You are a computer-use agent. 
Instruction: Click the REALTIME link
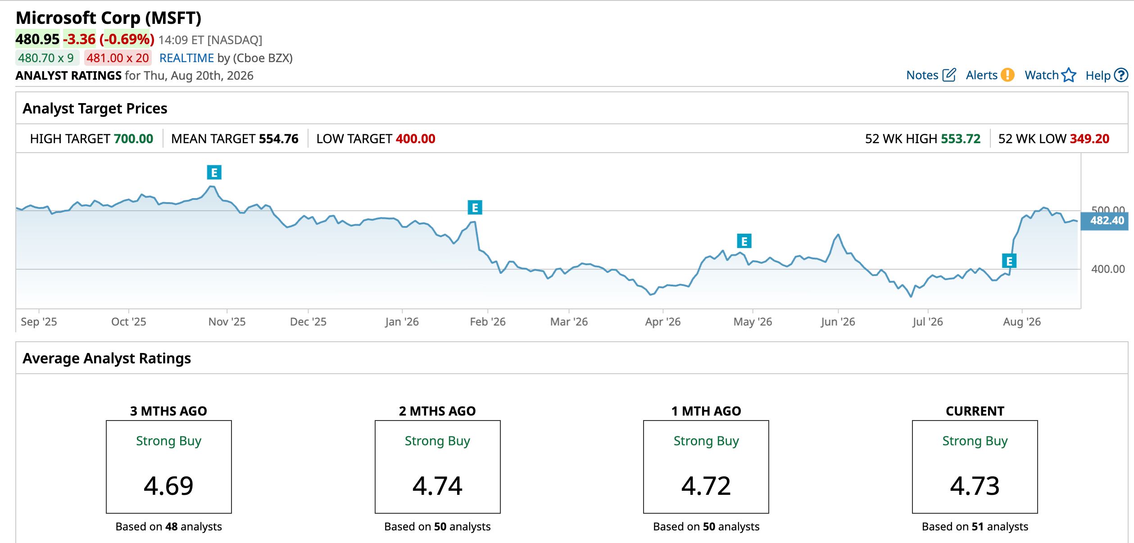click(186, 58)
